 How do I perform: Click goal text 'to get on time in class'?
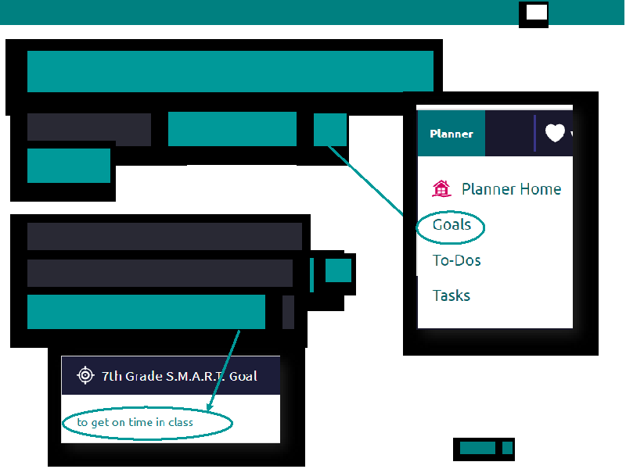coord(135,422)
